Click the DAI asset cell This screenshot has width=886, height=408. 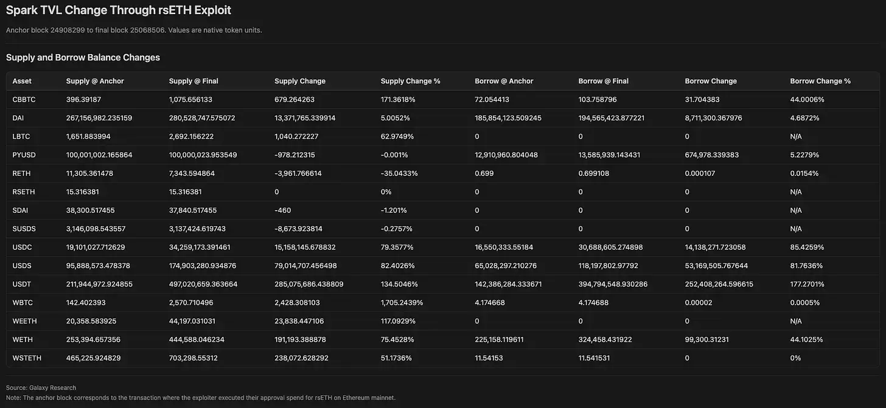[19, 117]
